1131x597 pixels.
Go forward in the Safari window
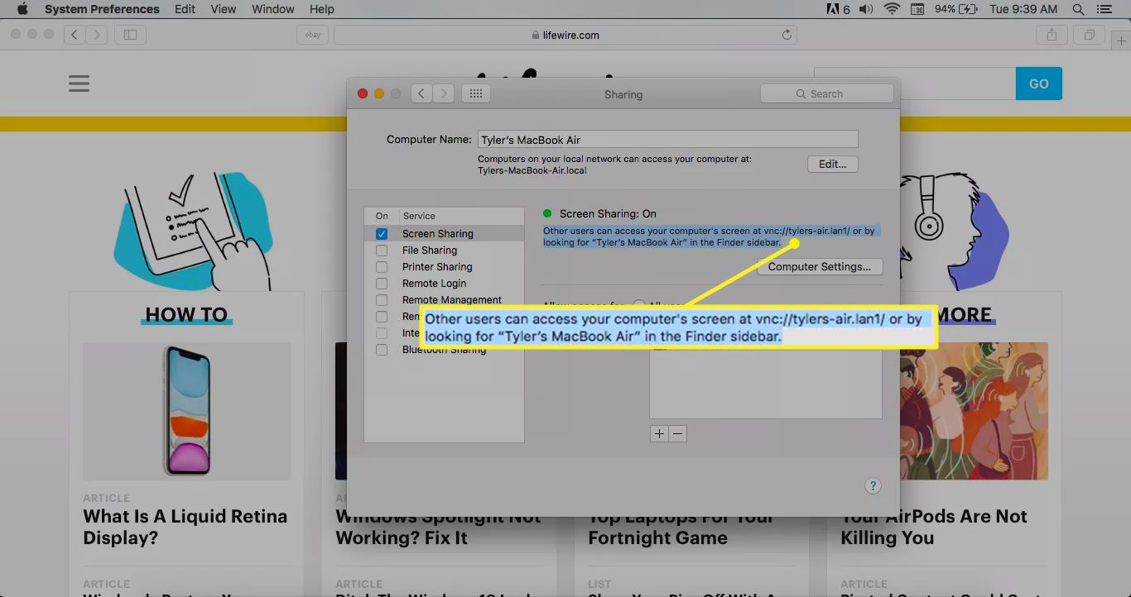pyautogui.click(x=97, y=35)
